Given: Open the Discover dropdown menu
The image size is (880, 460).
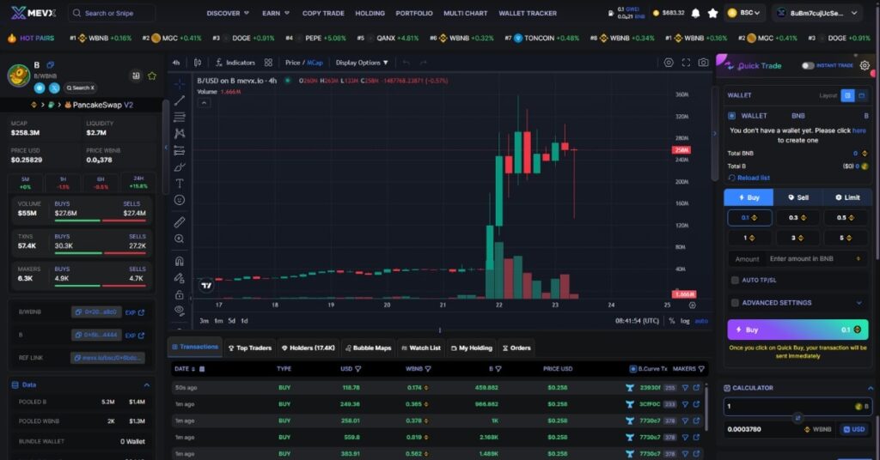Looking at the screenshot, I should click(x=227, y=13).
